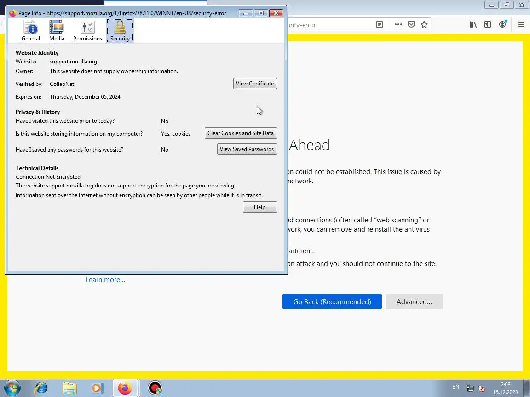The image size is (530, 397).
Task: Click the muted volume tray icon
Action: 481,388
